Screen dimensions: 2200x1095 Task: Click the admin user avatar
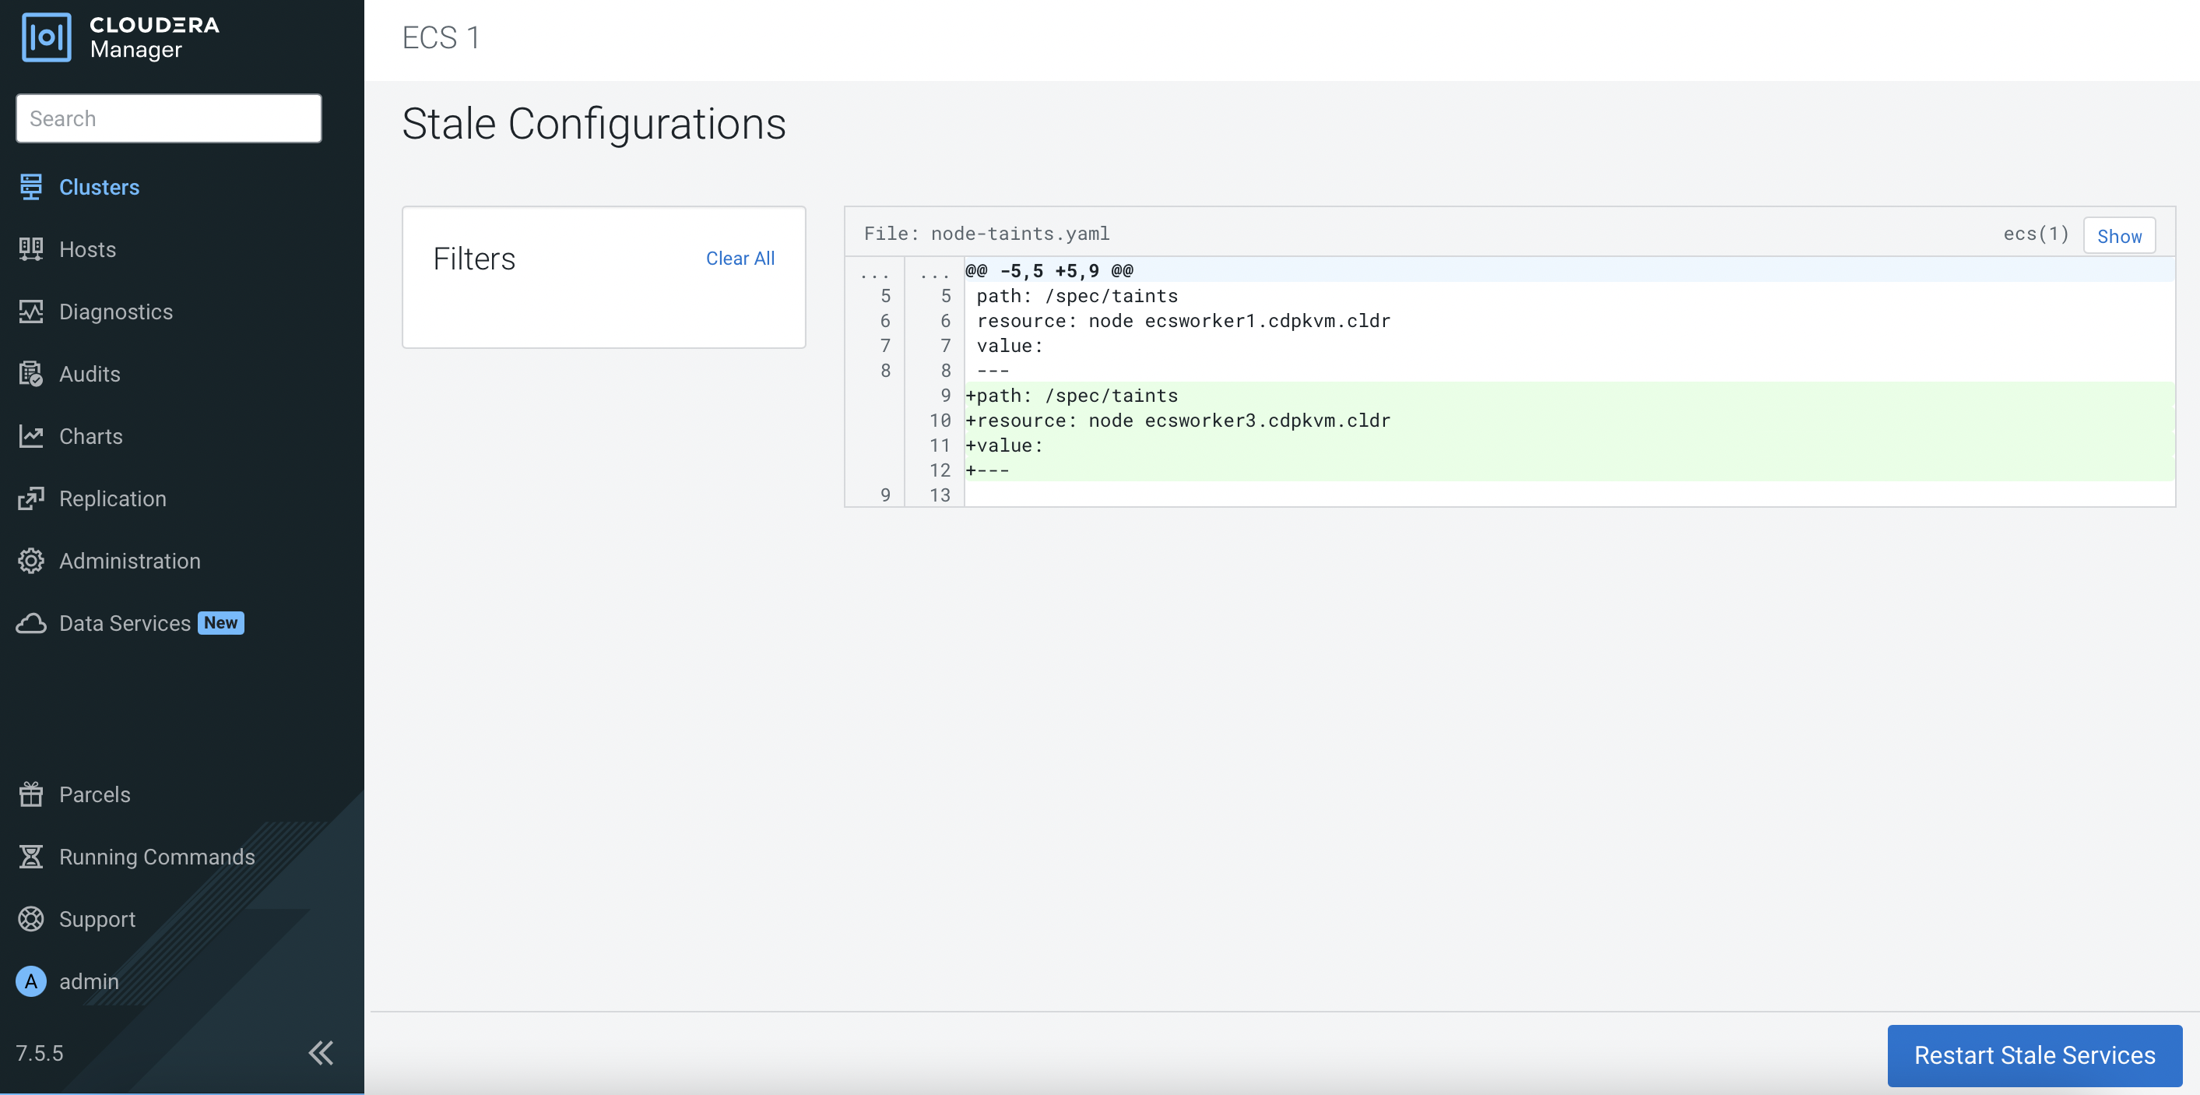click(30, 981)
